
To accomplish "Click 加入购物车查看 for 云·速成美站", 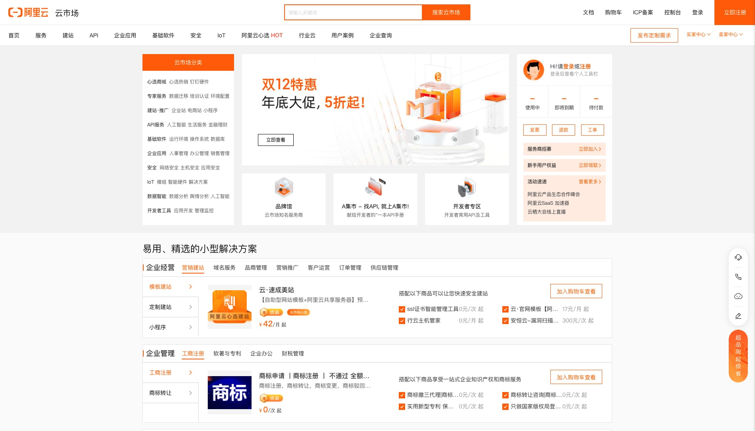I will (576, 291).
